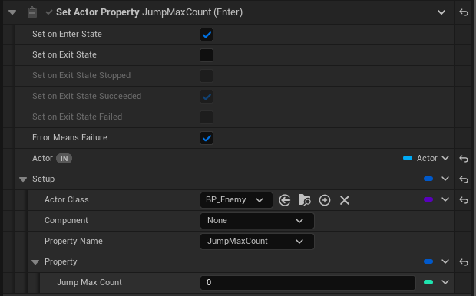This screenshot has height=296, width=476.
Task: Click the green Jump Max Count binding pill
Action: (428, 282)
